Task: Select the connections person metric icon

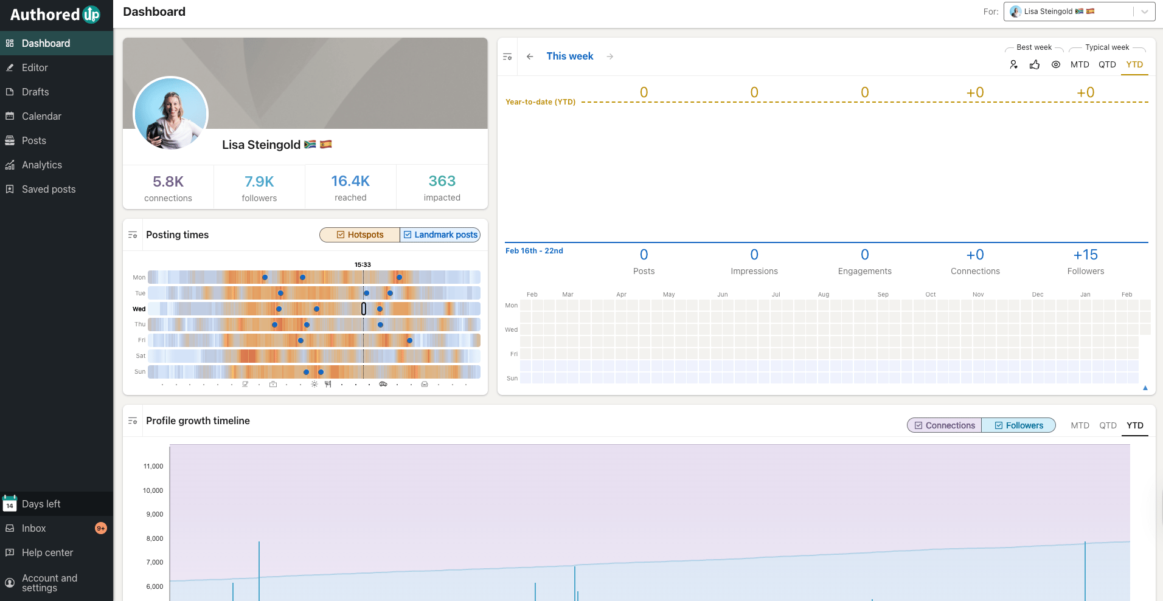Action: pyautogui.click(x=1013, y=64)
